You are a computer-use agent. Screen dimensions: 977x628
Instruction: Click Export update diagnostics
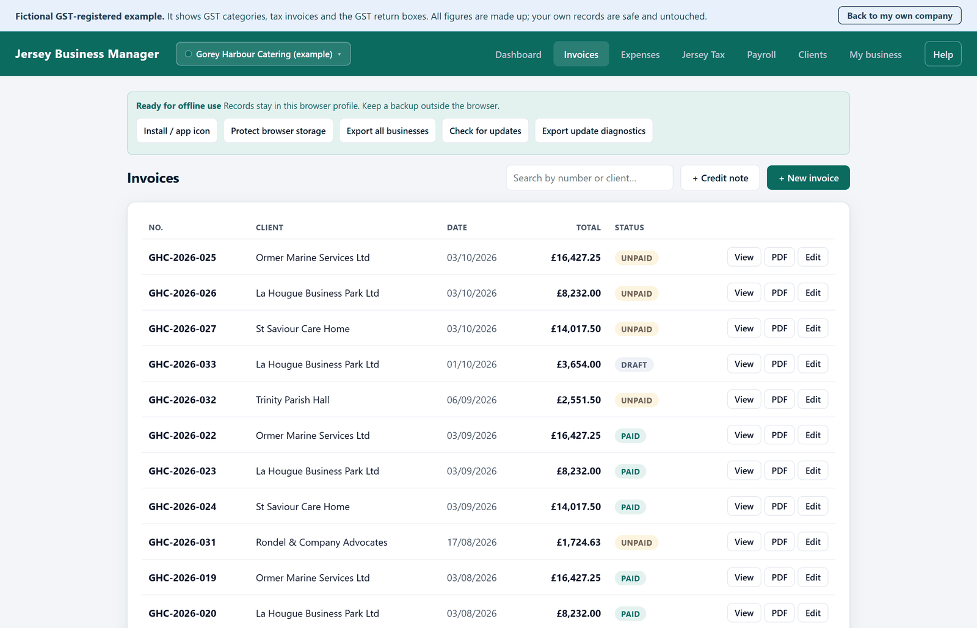[x=594, y=131]
